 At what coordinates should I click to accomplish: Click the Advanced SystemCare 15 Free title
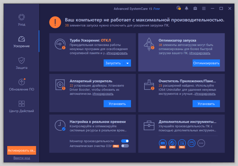coord(136,9)
